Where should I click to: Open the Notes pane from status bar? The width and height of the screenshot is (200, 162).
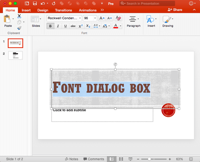click(72, 159)
